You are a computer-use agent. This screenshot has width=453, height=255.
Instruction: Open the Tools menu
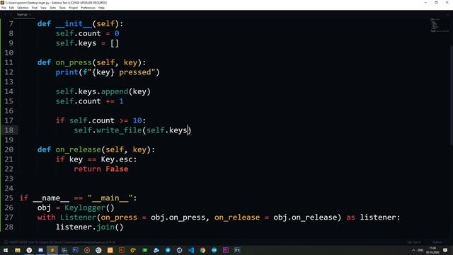tap(62, 8)
